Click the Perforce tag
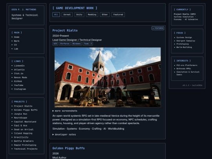This screenshot has height=159, width=212. click(x=65, y=44)
